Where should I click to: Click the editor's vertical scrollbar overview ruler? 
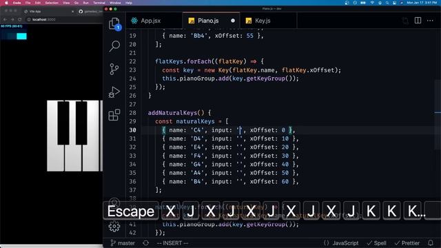[438, 115]
